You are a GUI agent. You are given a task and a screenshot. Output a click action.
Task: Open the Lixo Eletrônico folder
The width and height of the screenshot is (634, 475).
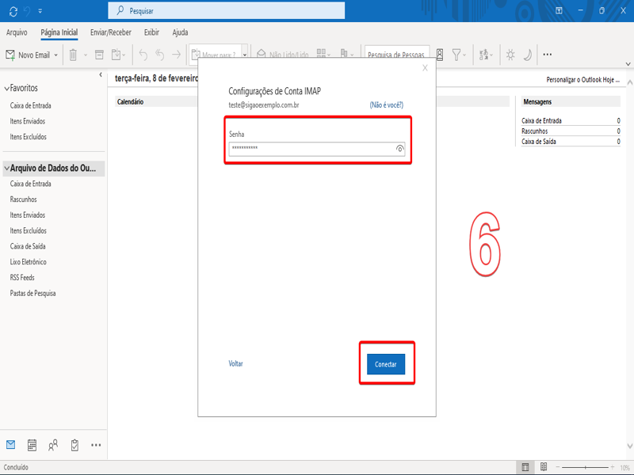coord(29,262)
